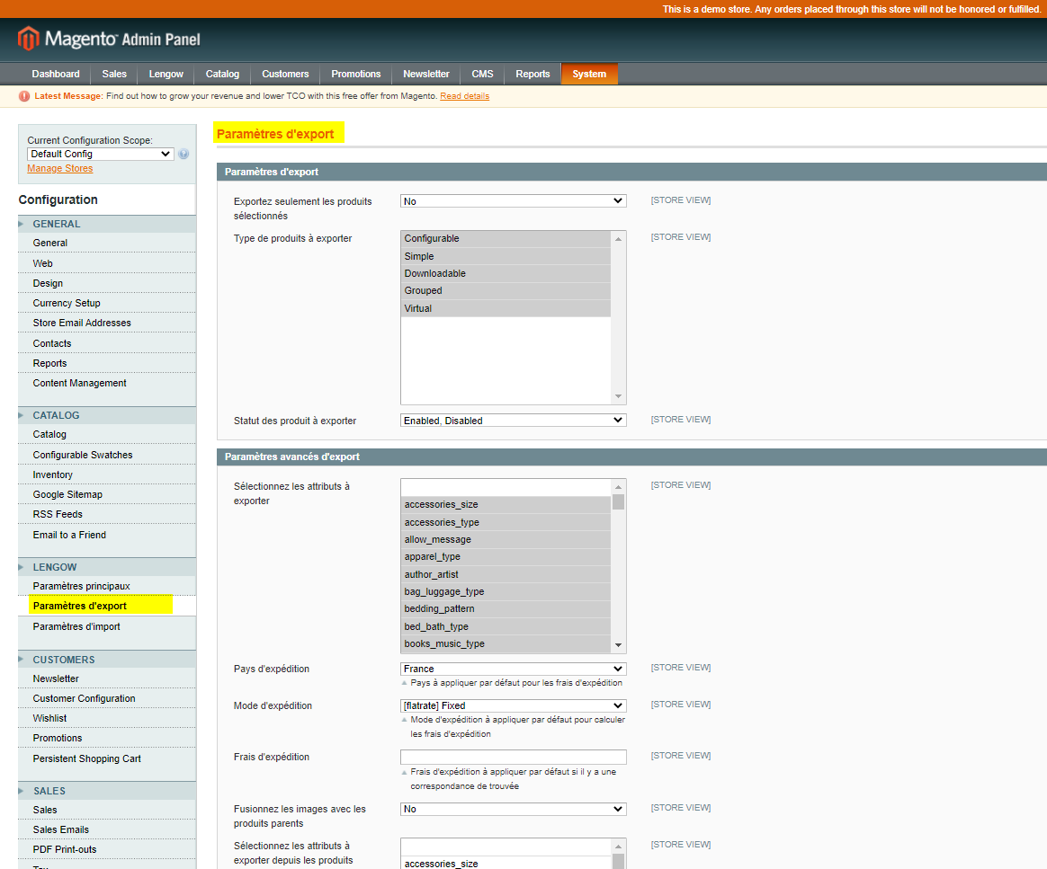Select Downloadable product type
Viewport: 1047px width, 869px height.
(x=506, y=273)
